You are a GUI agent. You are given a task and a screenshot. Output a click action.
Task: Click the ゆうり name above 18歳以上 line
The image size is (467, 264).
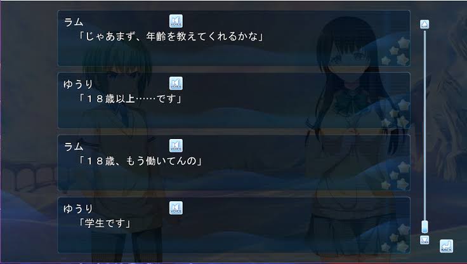coord(78,84)
